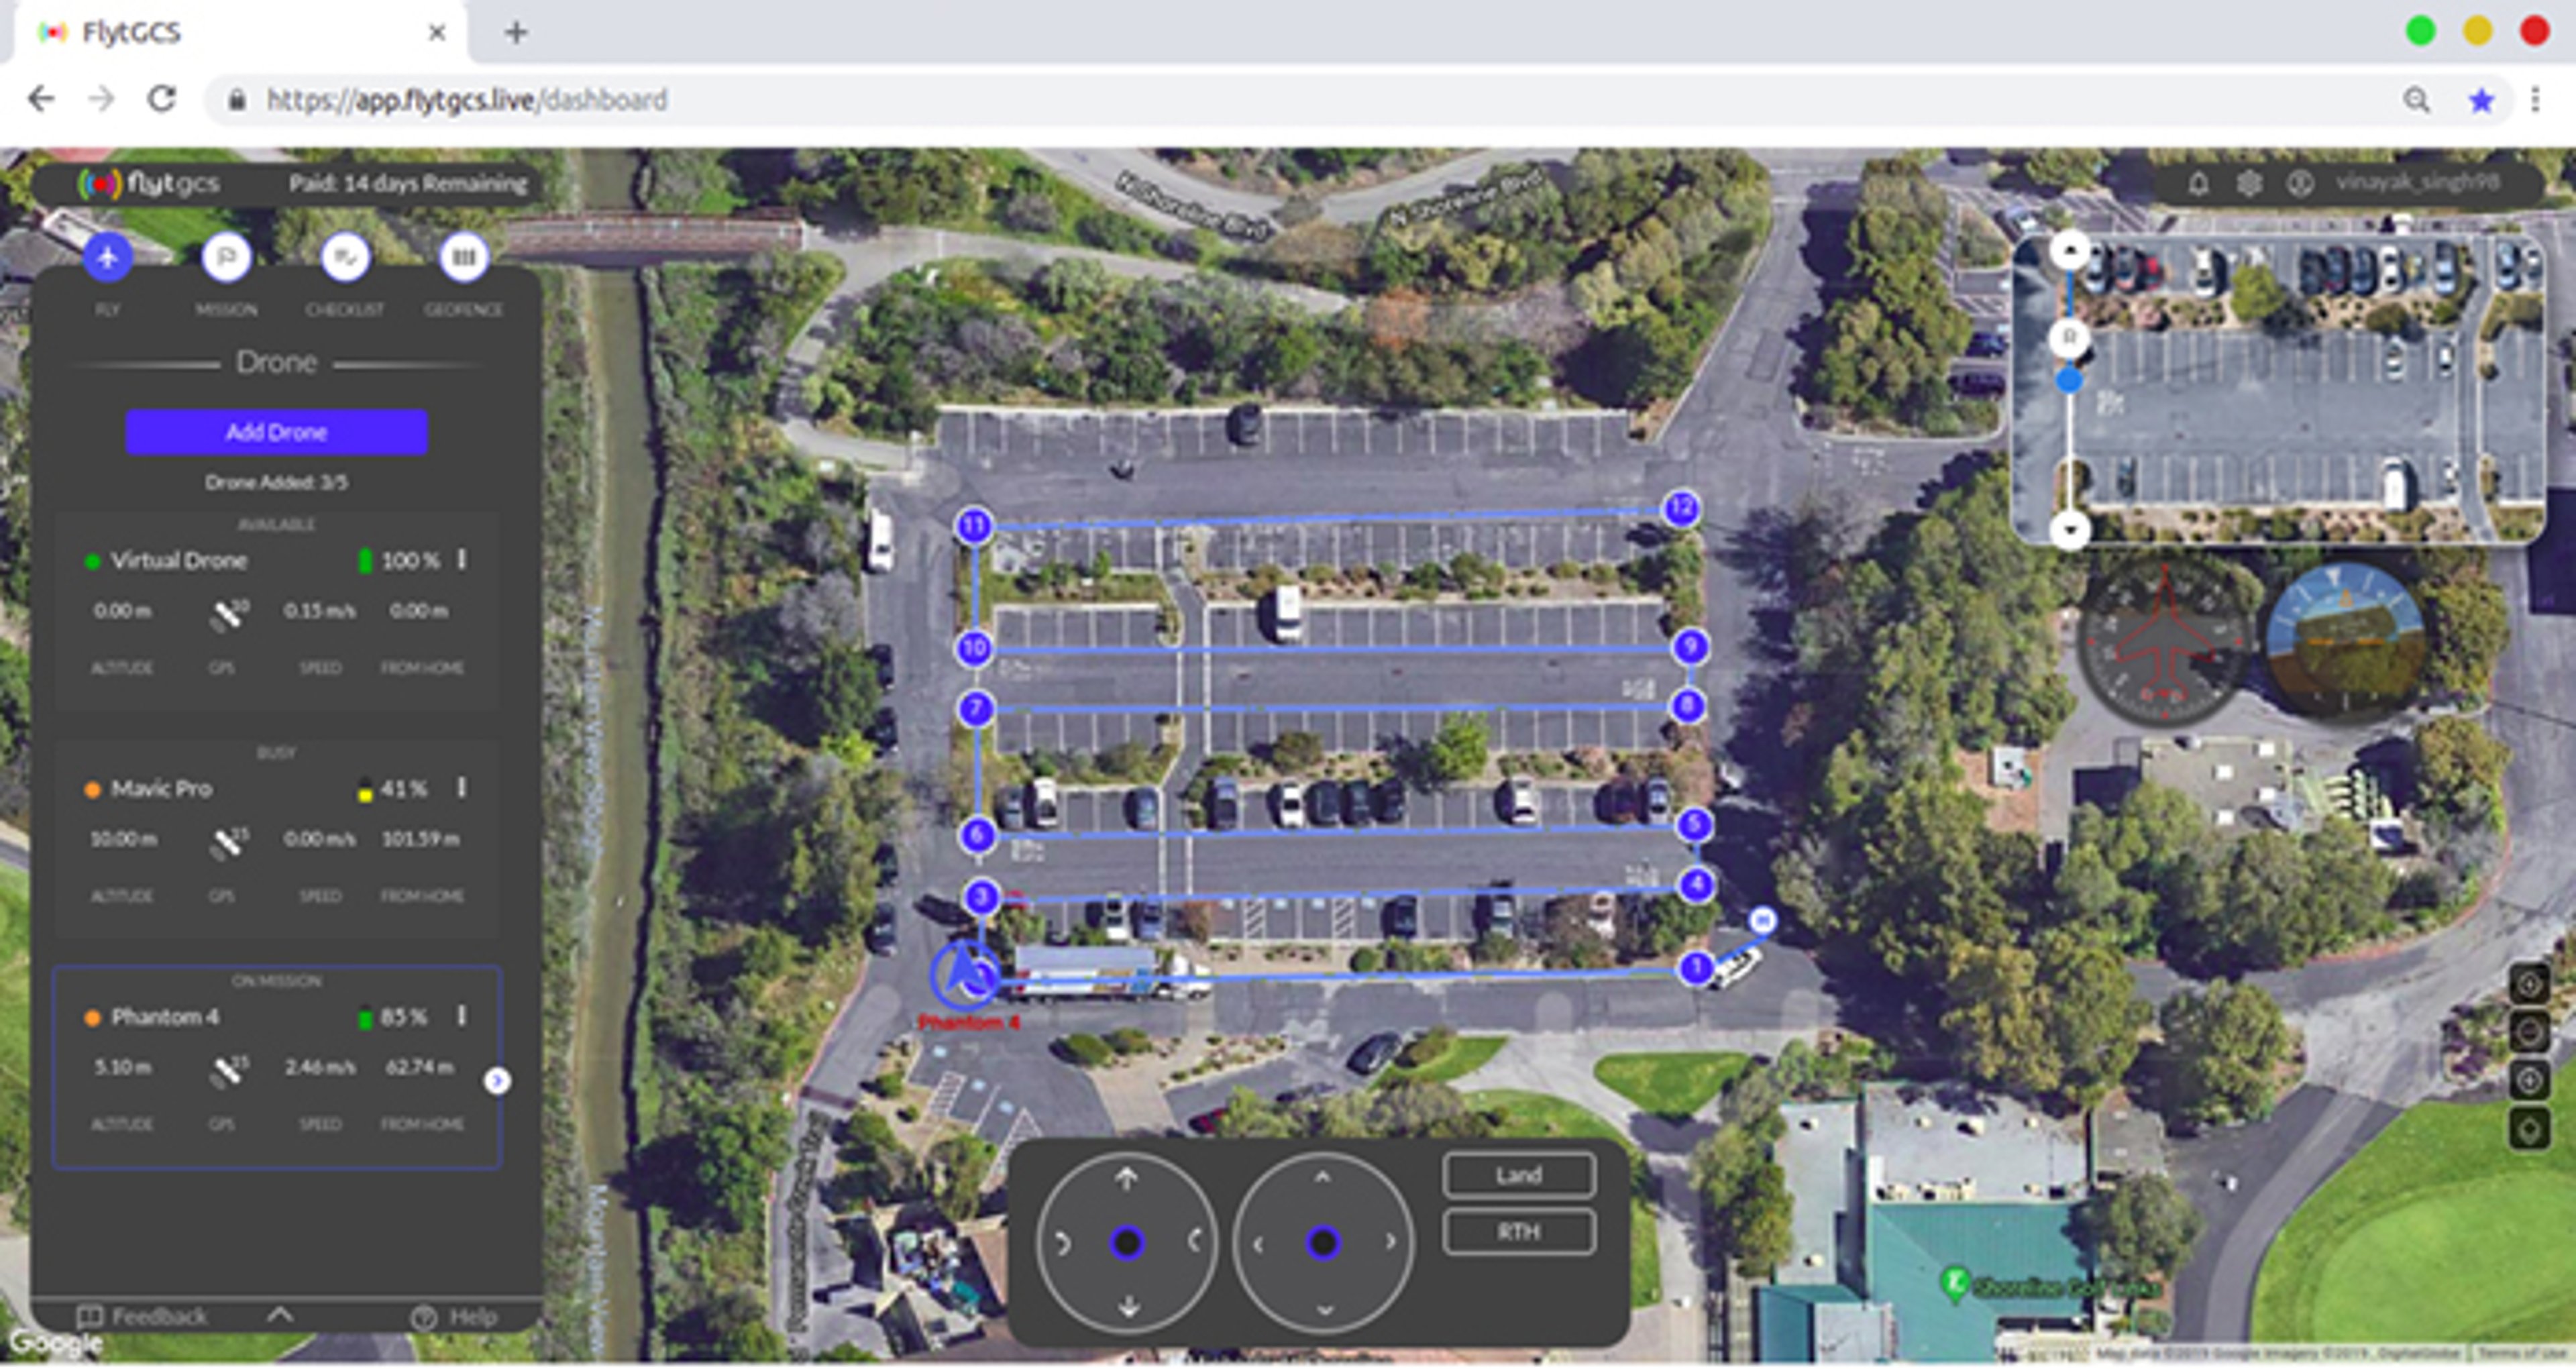Select waypoint 11 on the map
This screenshot has width=2576, height=1369.
pos(974,526)
